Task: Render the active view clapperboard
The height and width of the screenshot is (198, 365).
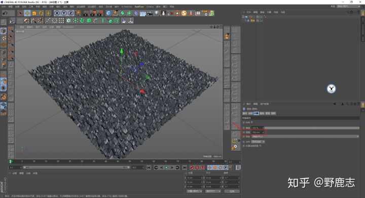Action: coord(86,13)
